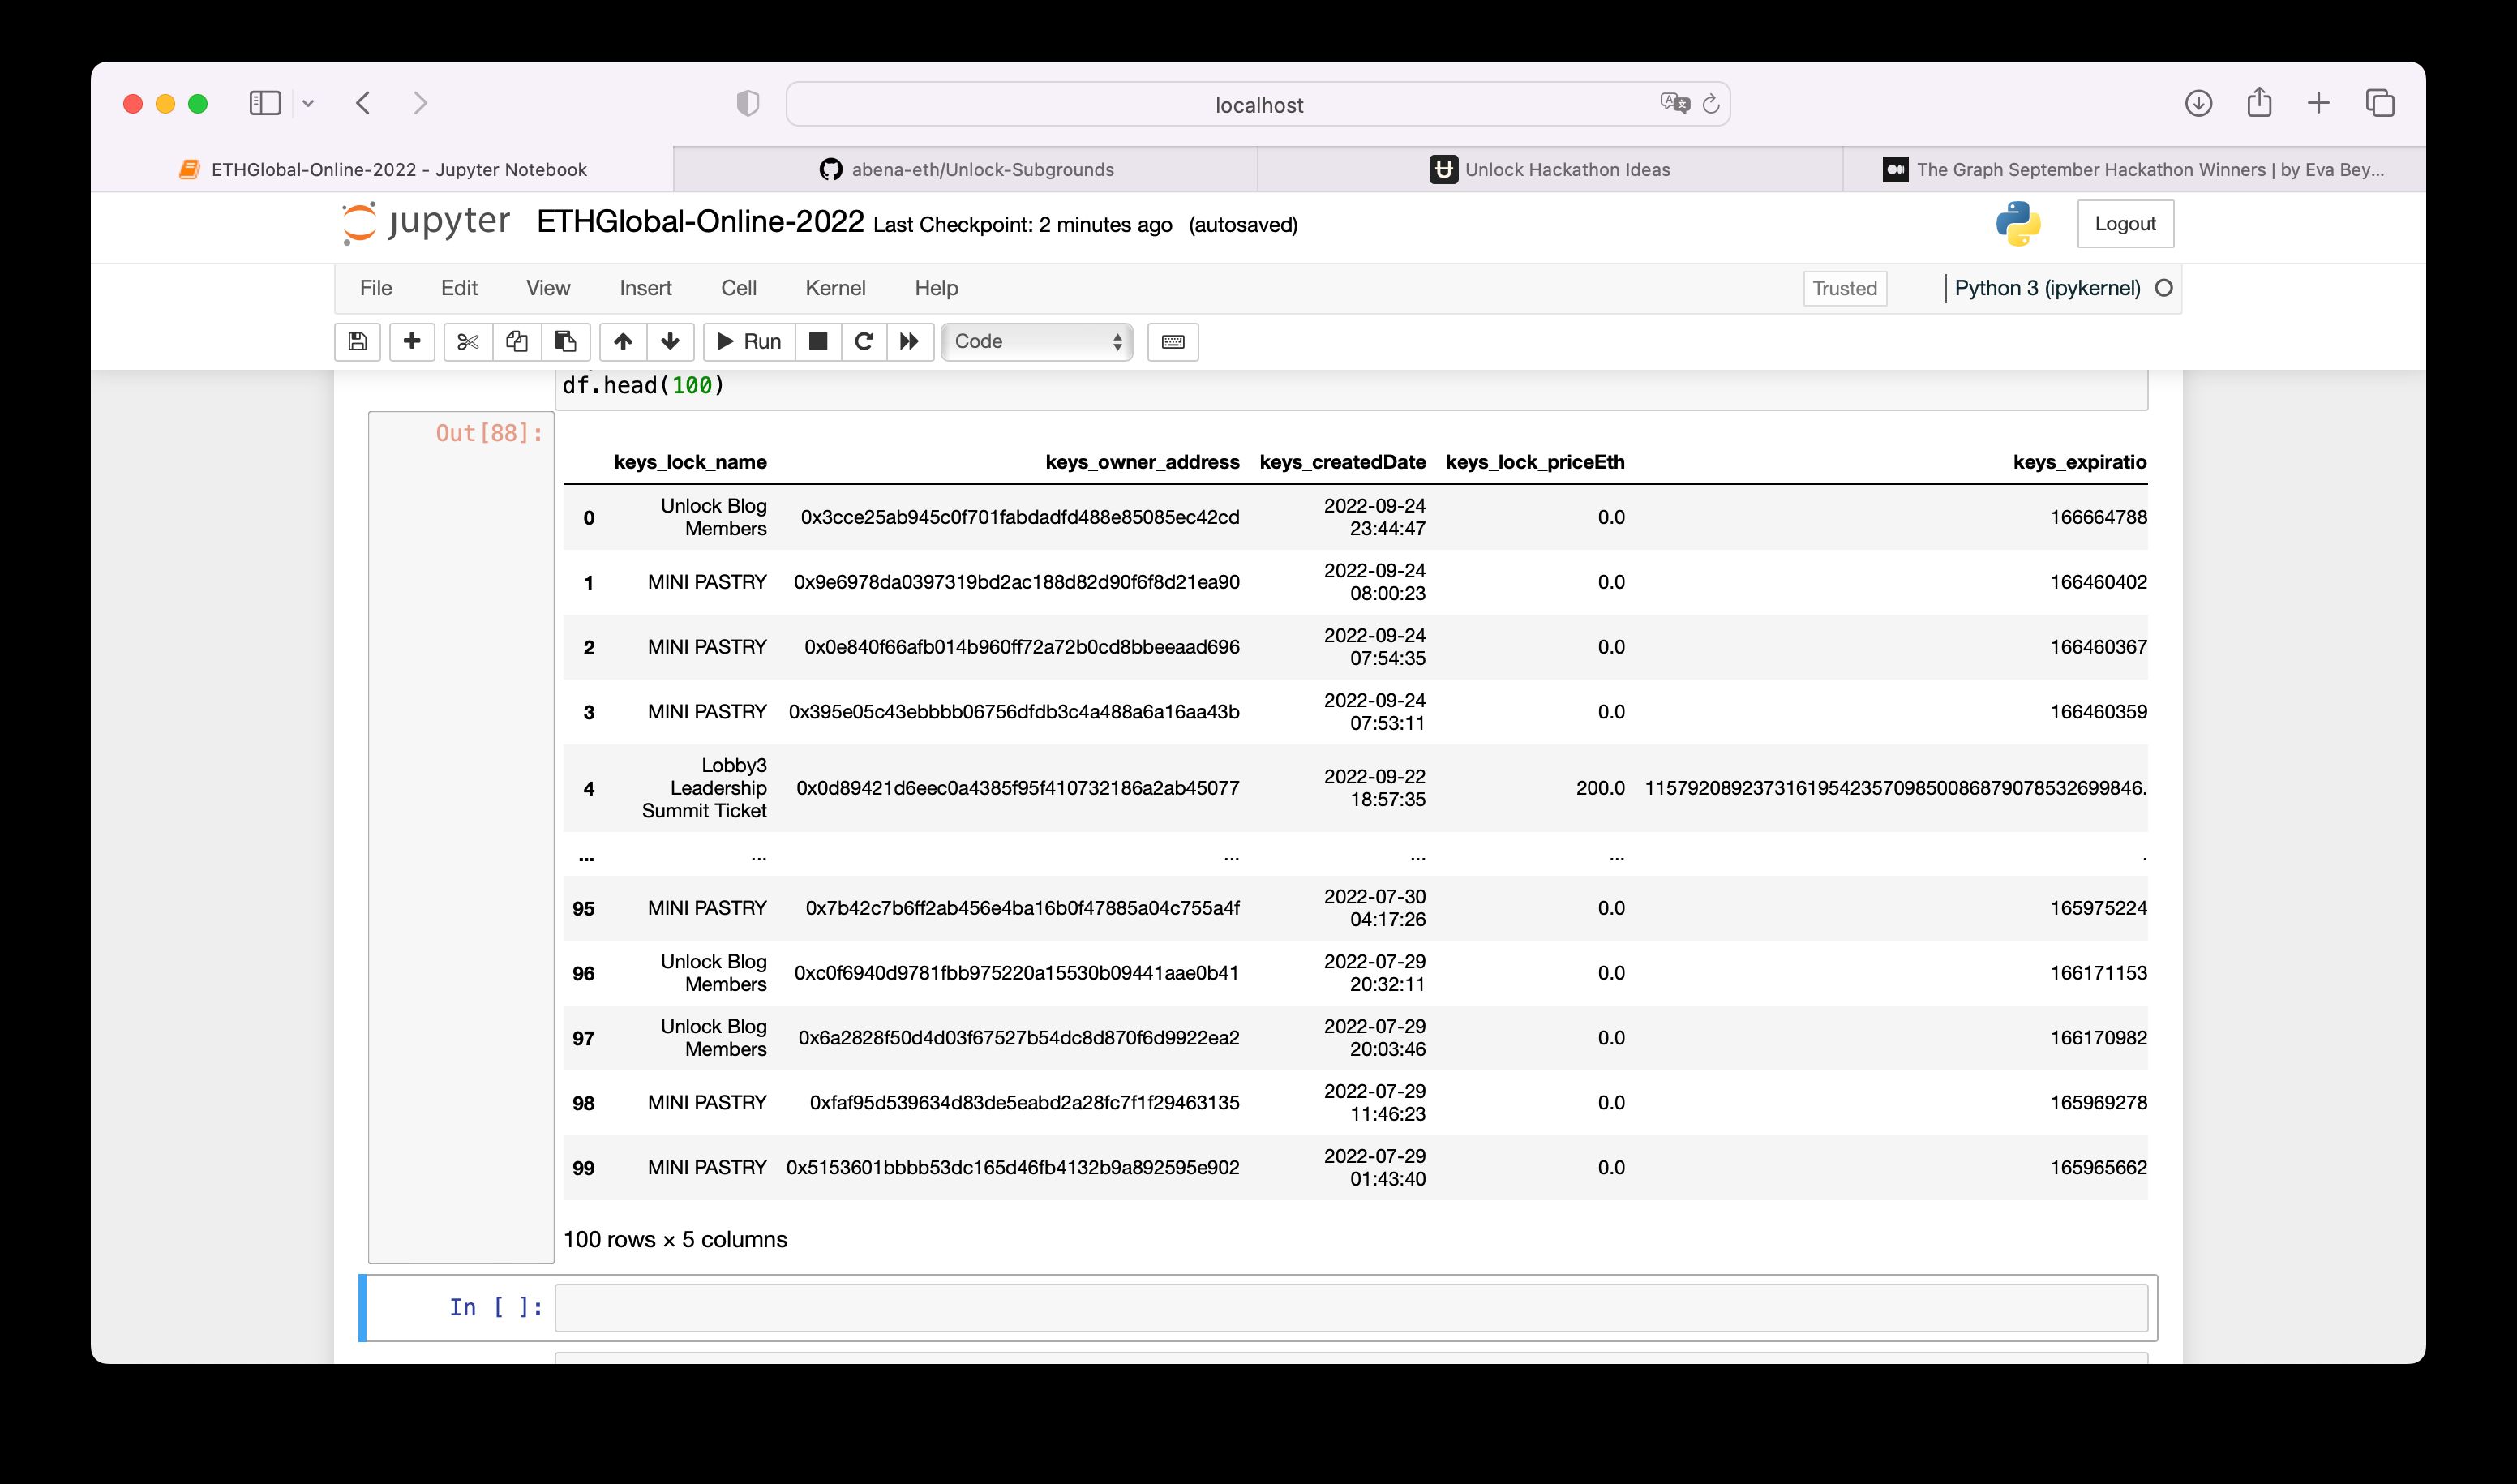Restart the kernel icon
Screen dimensions: 2517x1484
tap(864, 342)
